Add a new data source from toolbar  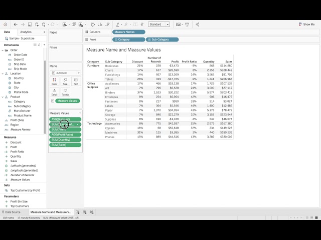[37, 24]
